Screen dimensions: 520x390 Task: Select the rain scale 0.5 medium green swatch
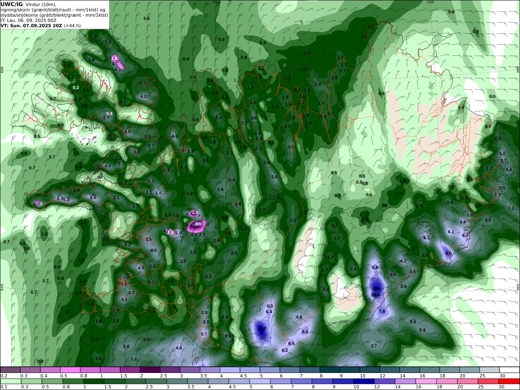pos(52,381)
